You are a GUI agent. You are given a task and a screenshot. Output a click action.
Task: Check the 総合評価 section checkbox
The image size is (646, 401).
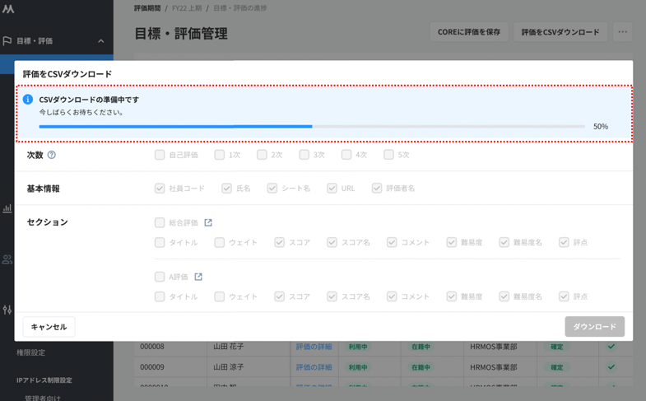click(160, 222)
